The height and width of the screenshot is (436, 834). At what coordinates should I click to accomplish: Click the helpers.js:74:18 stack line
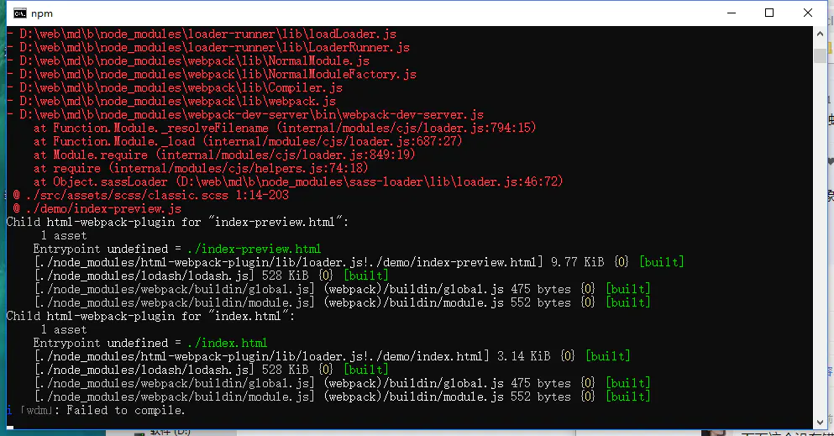coord(201,169)
